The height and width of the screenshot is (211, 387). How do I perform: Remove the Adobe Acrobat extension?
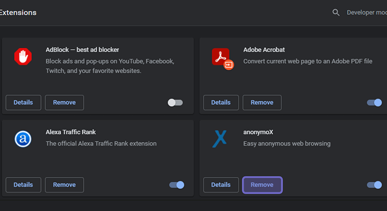pos(262,102)
